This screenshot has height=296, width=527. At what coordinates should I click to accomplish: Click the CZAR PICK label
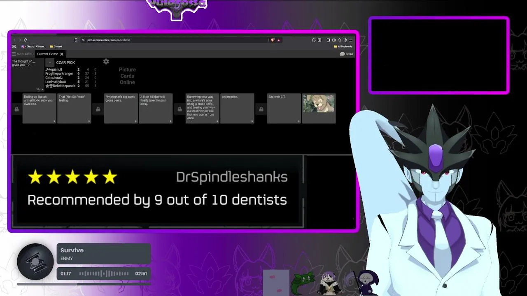tap(65, 62)
